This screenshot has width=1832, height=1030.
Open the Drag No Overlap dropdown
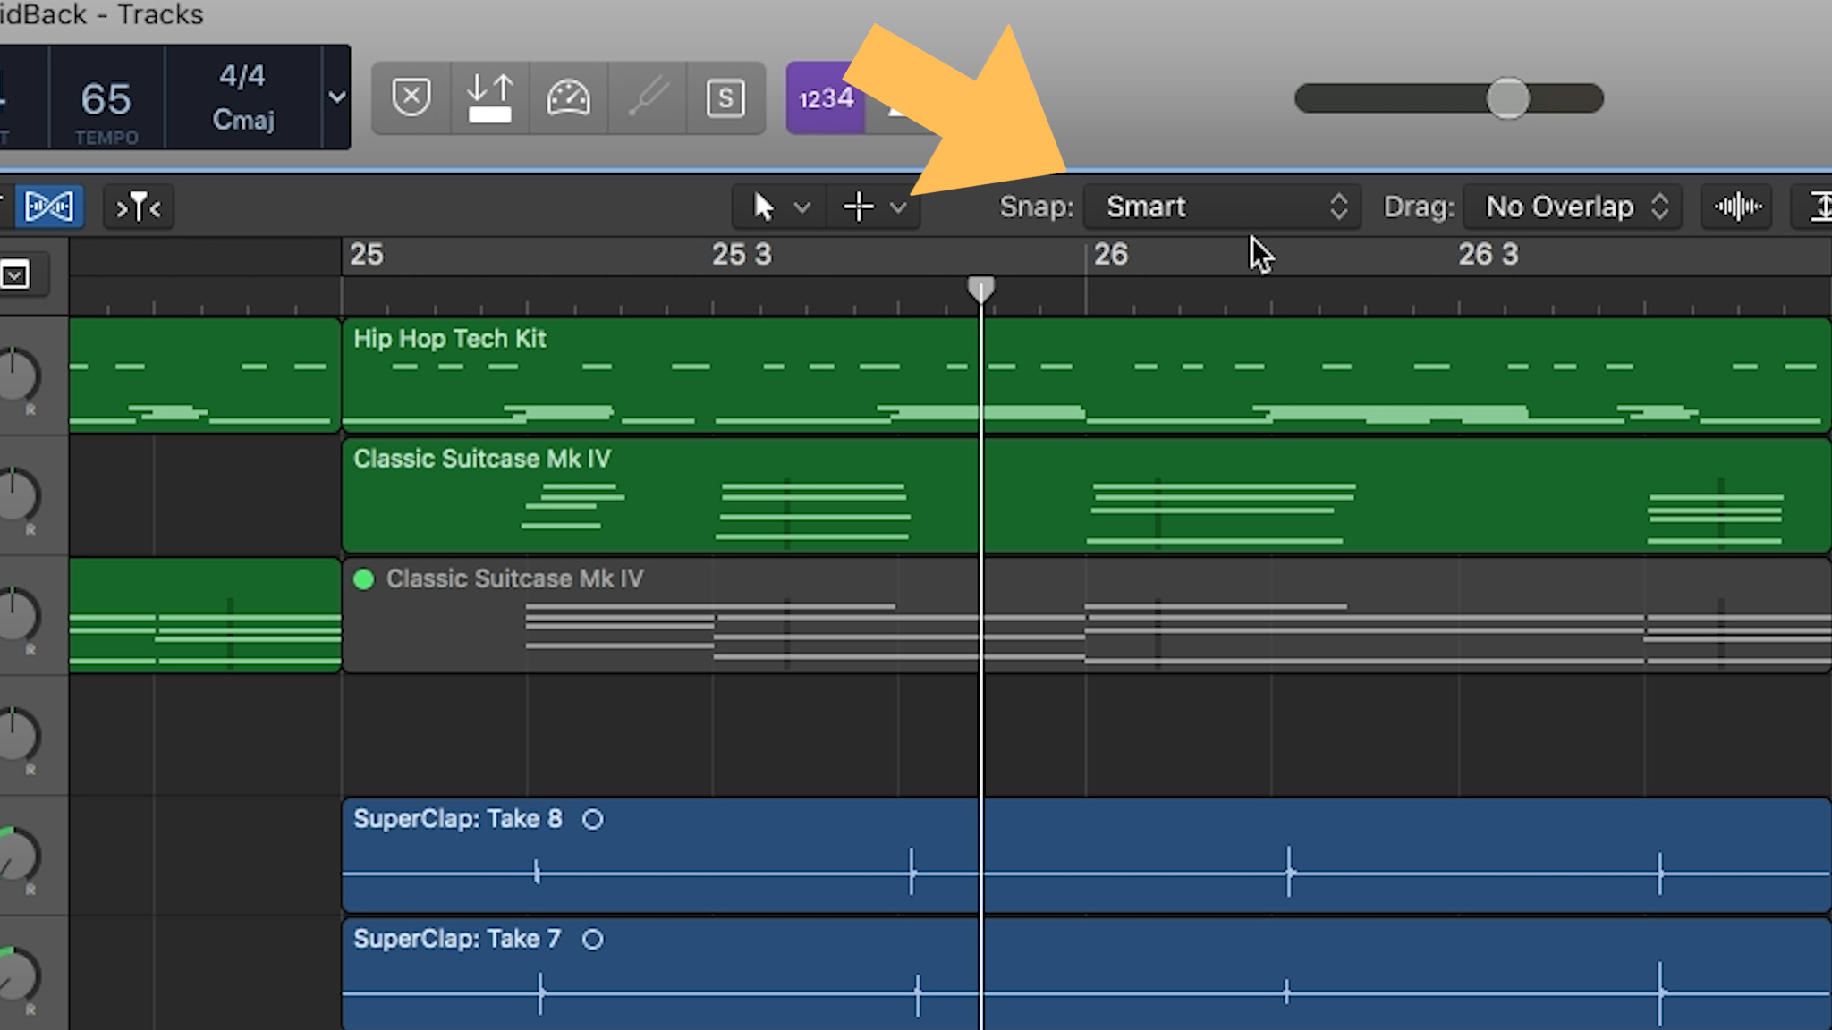(1573, 207)
